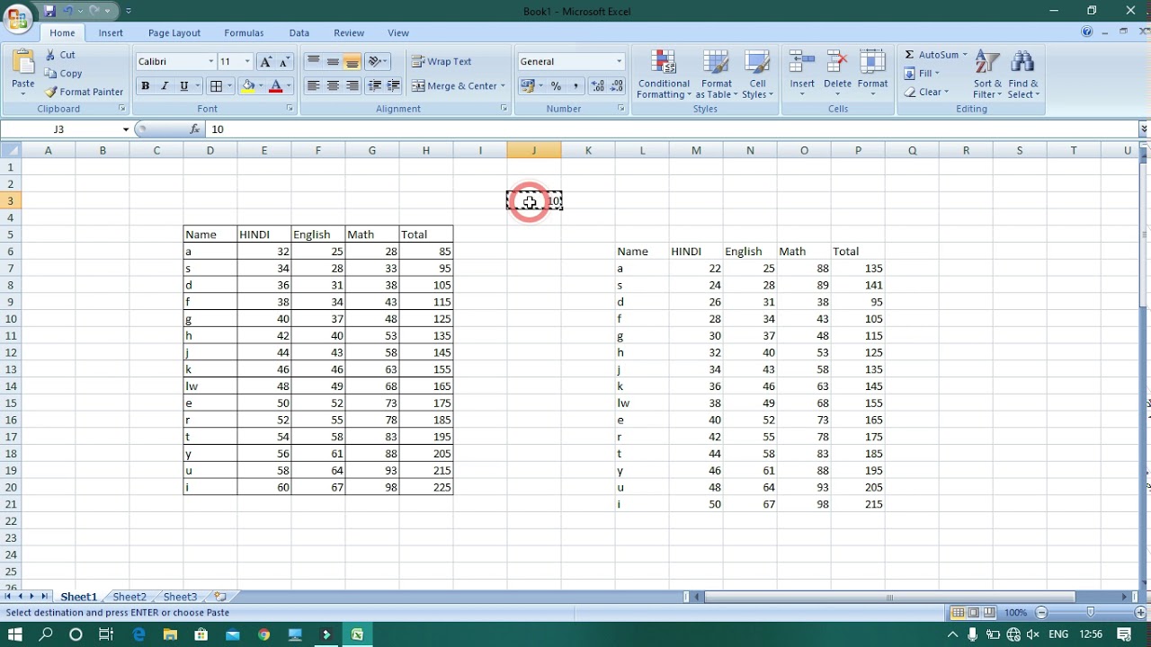The height and width of the screenshot is (647, 1151).
Task: Open the Calibri font name dropdown
Action: click(x=211, y=62)
